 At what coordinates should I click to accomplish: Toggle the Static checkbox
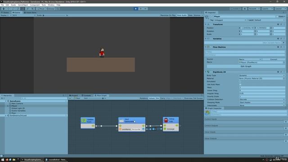pyautogui.click(x=277, y=16)
